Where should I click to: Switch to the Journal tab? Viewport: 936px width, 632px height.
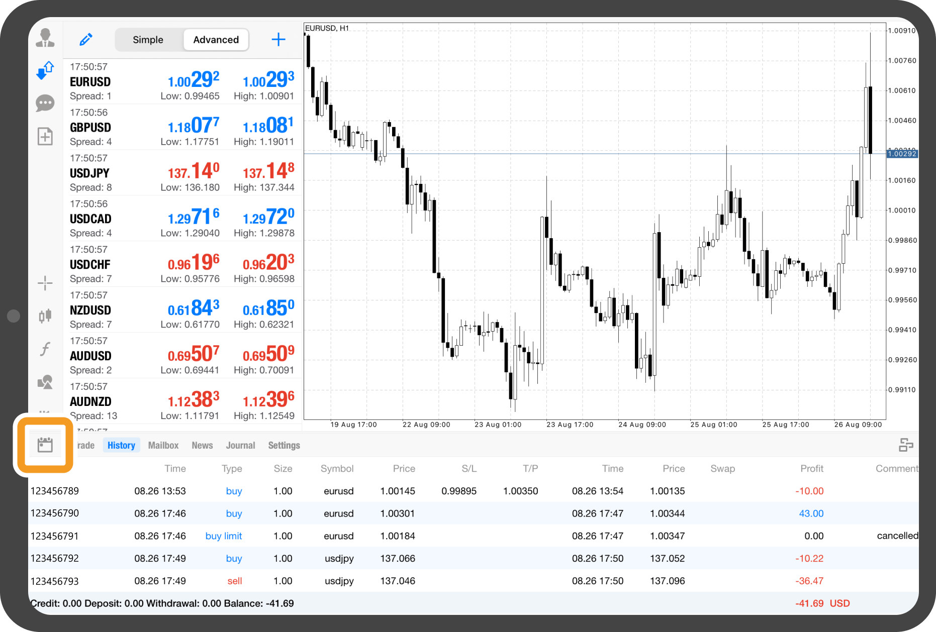coord(240,445)
